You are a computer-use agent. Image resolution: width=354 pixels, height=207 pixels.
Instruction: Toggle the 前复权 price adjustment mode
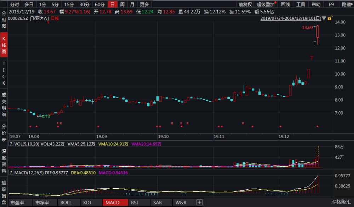pos(245,4)
